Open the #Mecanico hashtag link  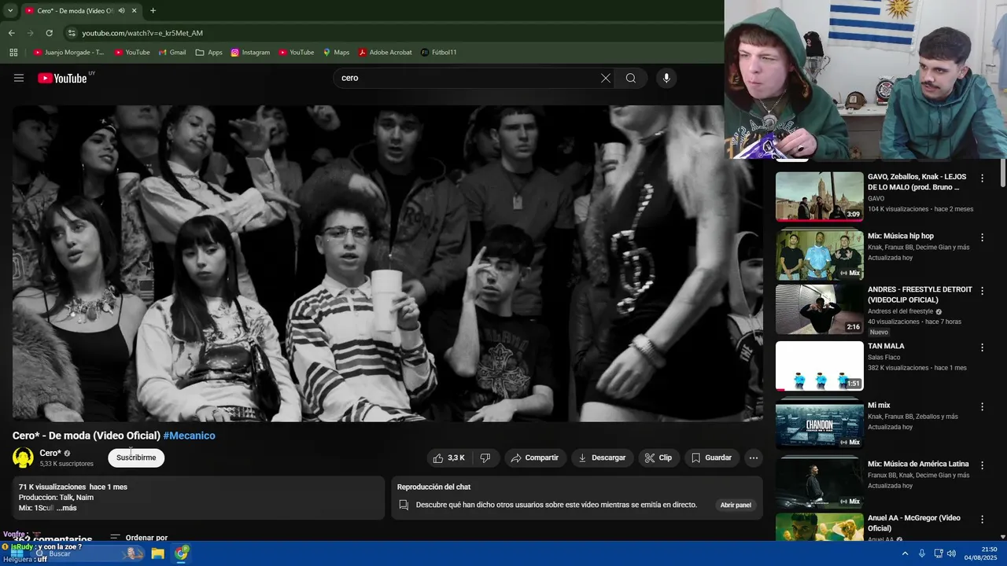[189, 436]
